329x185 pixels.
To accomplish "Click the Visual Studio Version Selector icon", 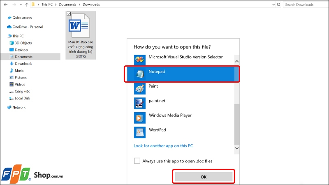I will tap(140, 60).
